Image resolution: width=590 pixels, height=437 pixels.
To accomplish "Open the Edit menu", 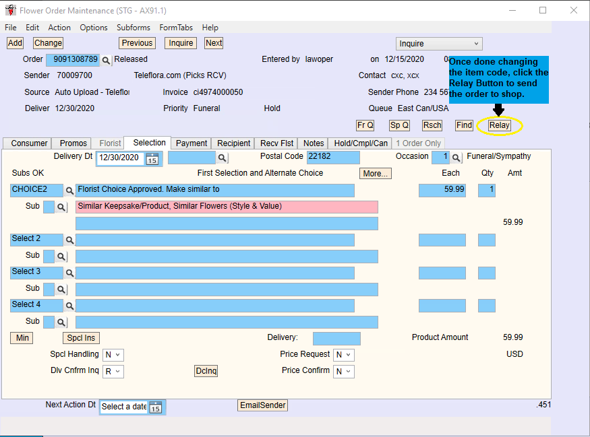I will [x=32, y=28].
